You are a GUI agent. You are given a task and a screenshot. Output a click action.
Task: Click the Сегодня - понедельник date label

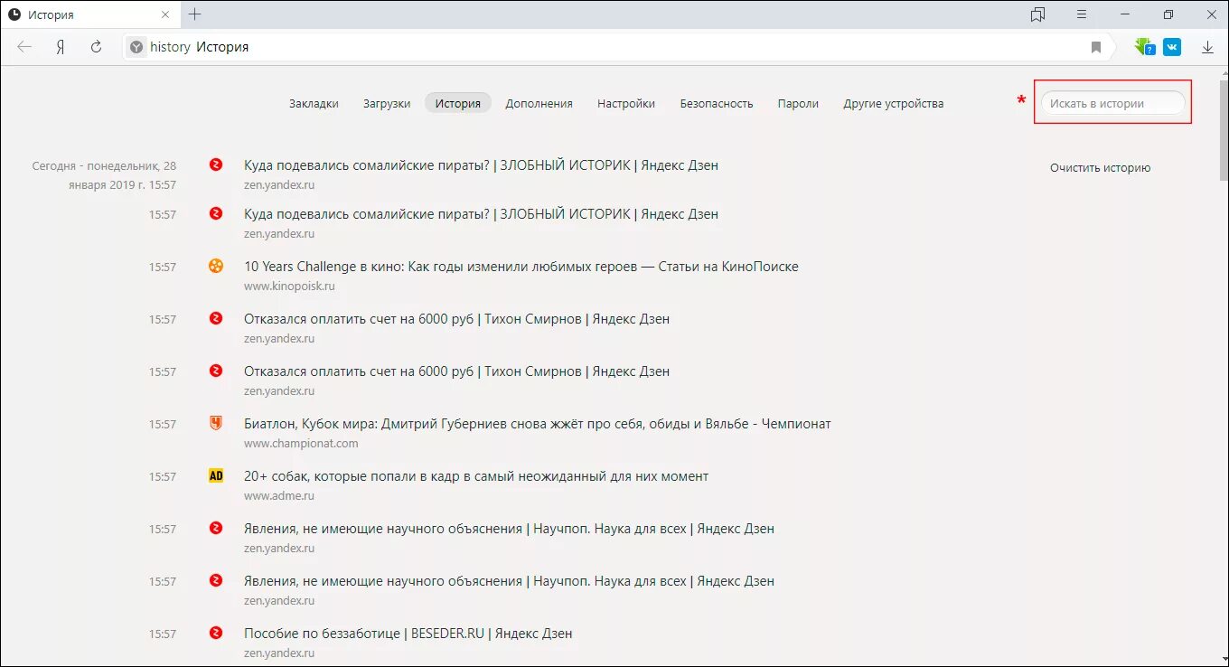click(105, 175)
